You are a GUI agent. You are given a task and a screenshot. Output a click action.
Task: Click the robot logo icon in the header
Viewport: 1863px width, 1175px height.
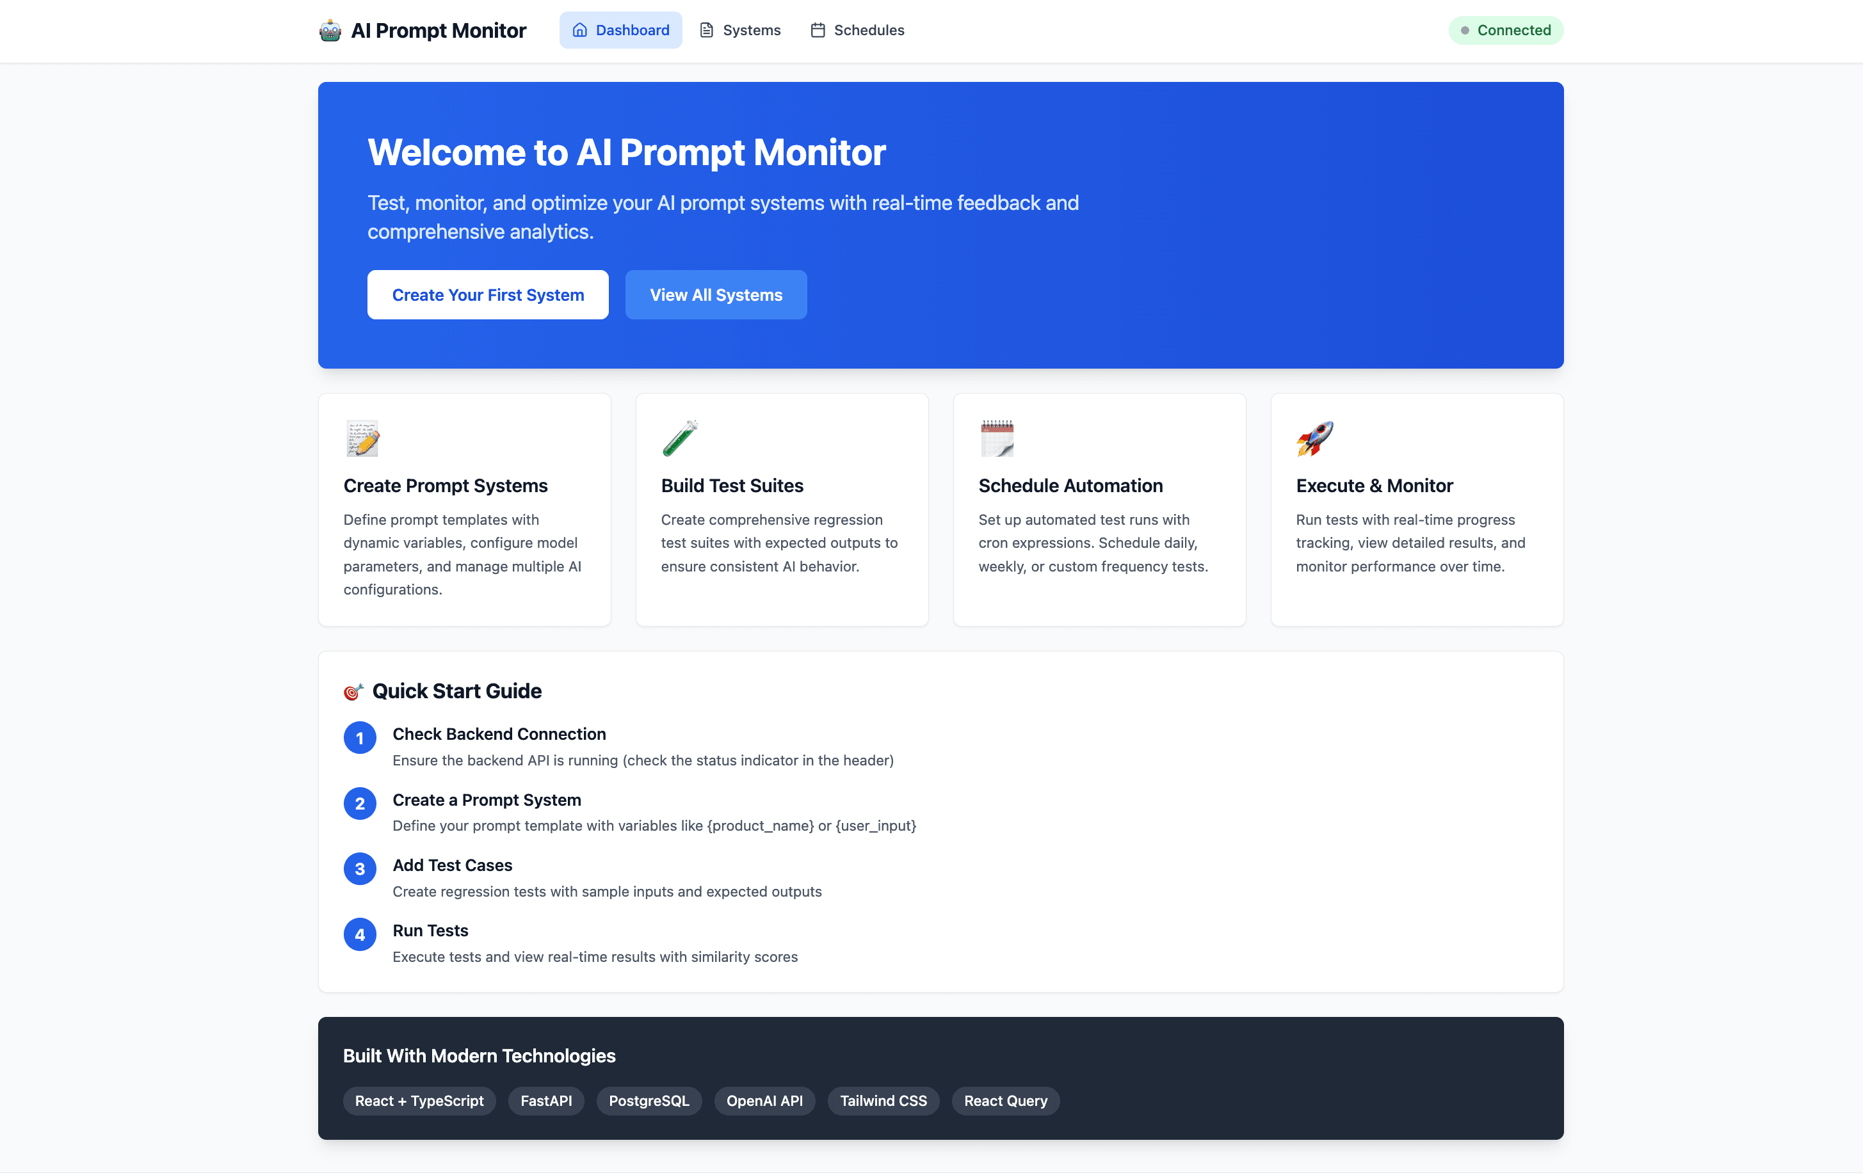point(330,30)
